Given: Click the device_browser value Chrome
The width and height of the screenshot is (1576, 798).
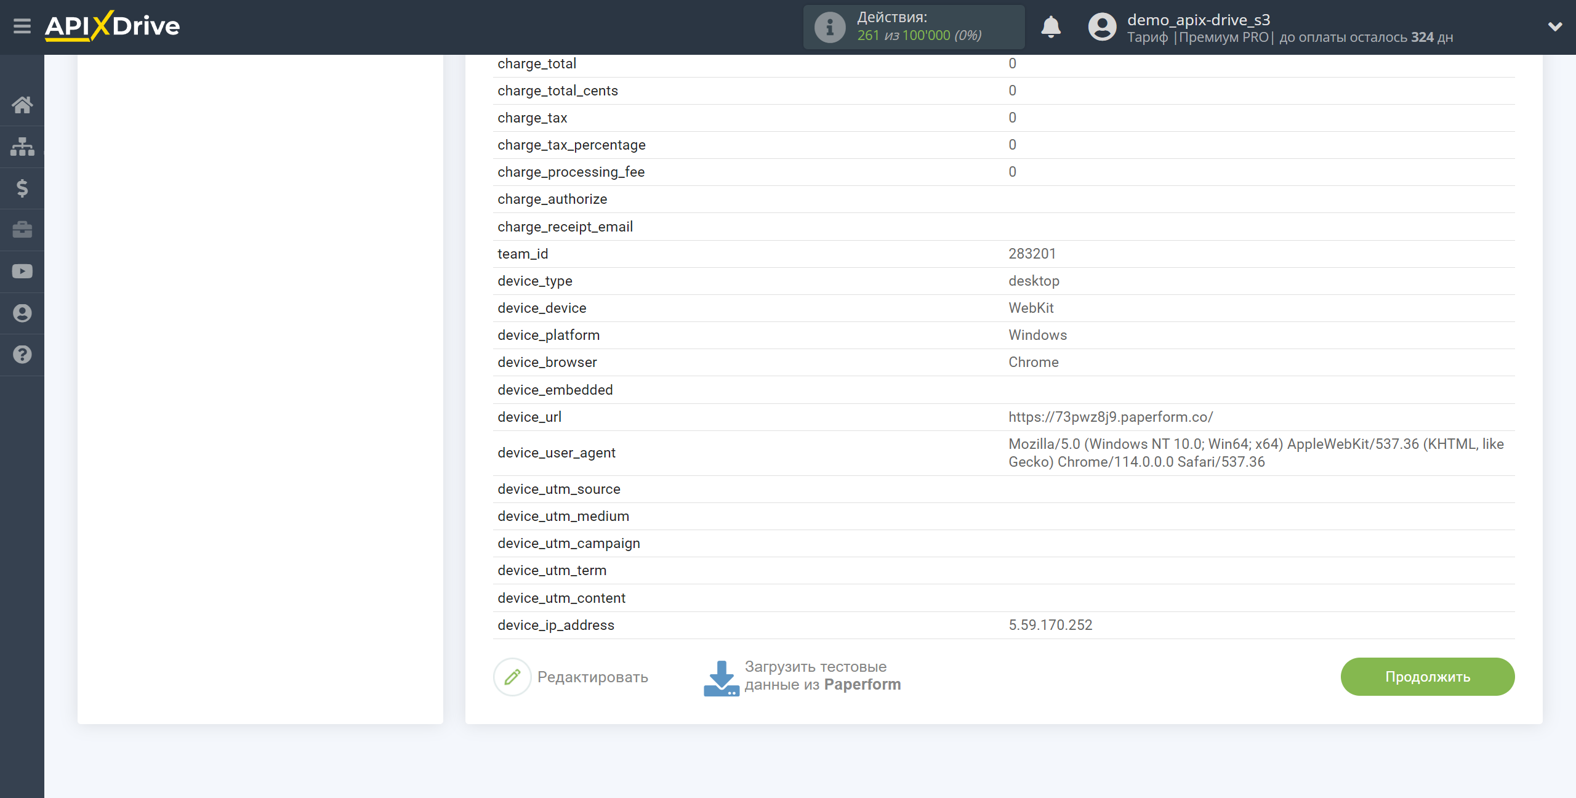Looking at the screenshot, I should (x=1034, y=362).
